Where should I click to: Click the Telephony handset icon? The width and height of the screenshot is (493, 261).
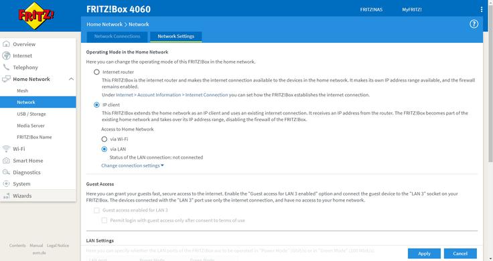click(x=6, y=67)
